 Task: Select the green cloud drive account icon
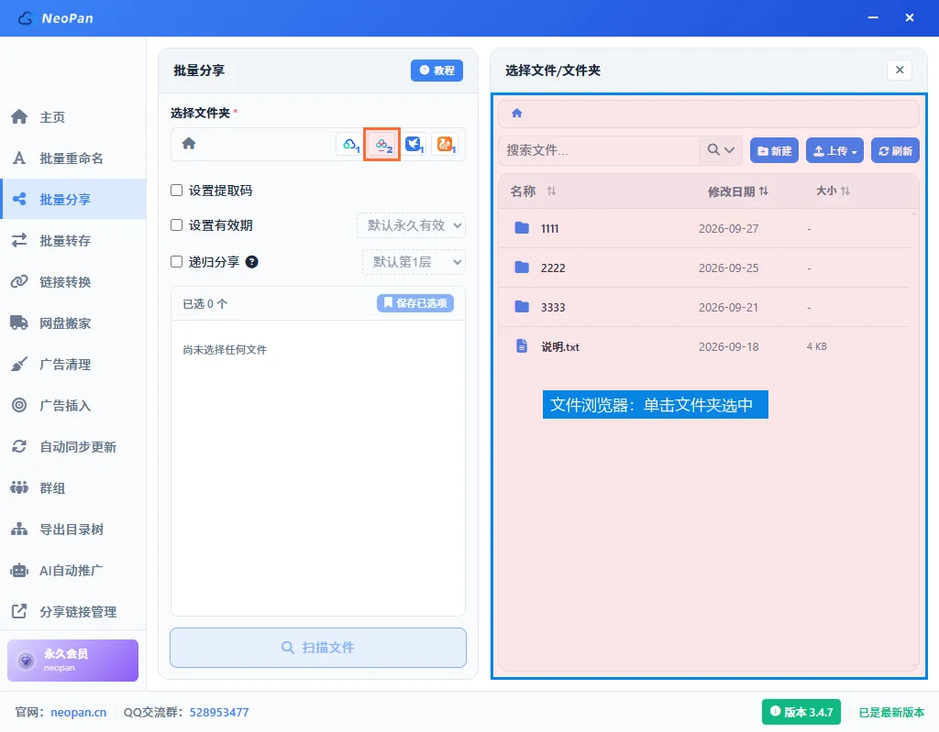pyautogui.click(x=350, y=144)
